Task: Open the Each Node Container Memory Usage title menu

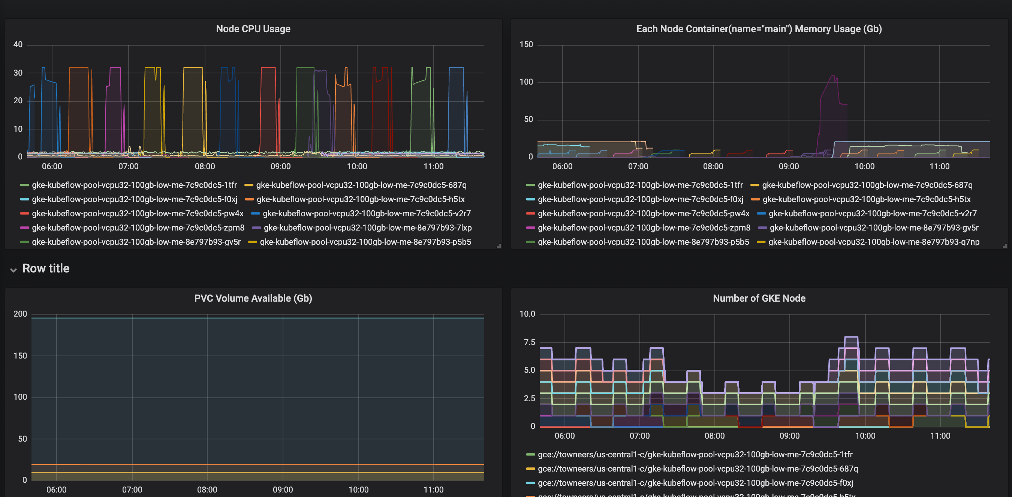Action: (x=759, y=29)
